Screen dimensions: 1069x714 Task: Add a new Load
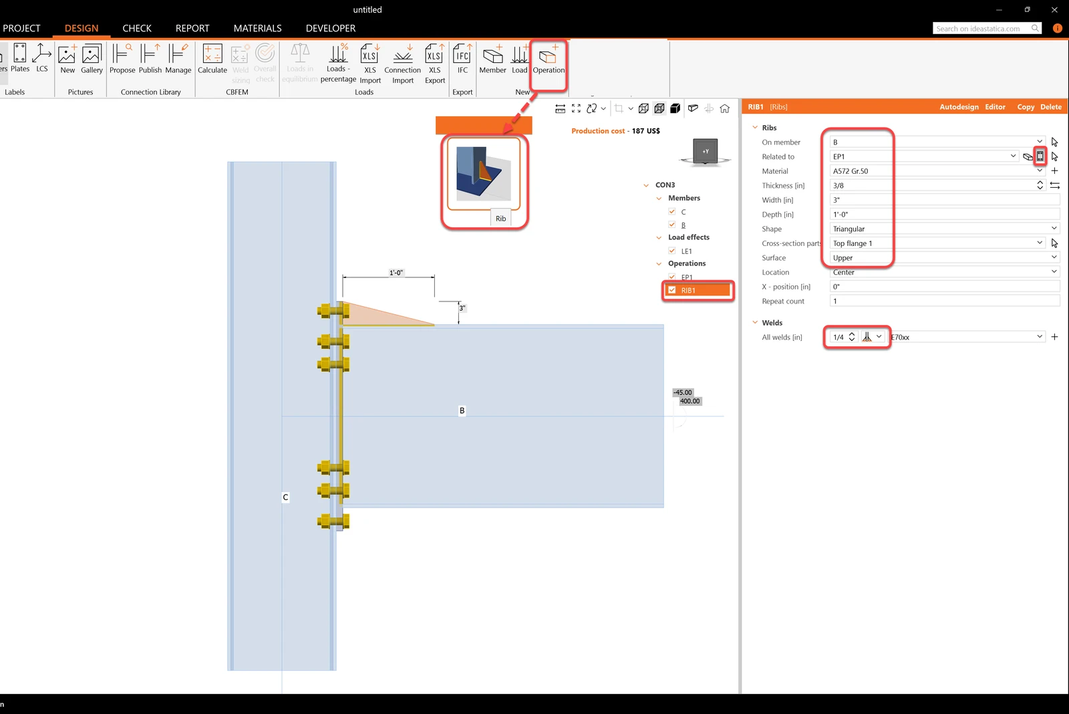pos(520,59)
